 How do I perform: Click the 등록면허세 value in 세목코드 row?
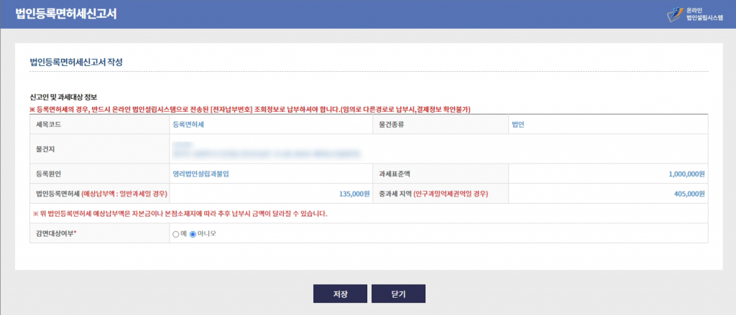pos(188,125)
